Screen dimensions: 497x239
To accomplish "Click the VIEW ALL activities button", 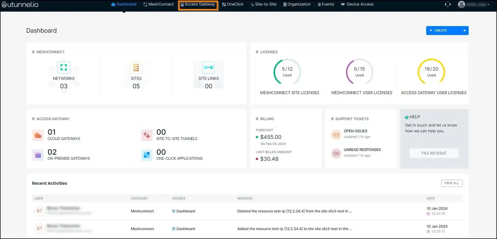I will (x=452, y=183).
